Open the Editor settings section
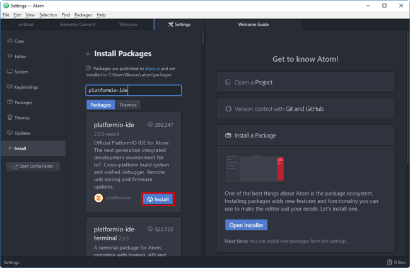Viewport: 410px width, 268px height. 33,56
